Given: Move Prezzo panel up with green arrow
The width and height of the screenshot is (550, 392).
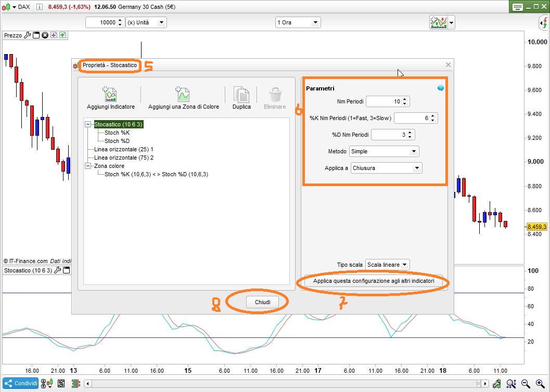Looking at the screenshot, I should (62, 35).
